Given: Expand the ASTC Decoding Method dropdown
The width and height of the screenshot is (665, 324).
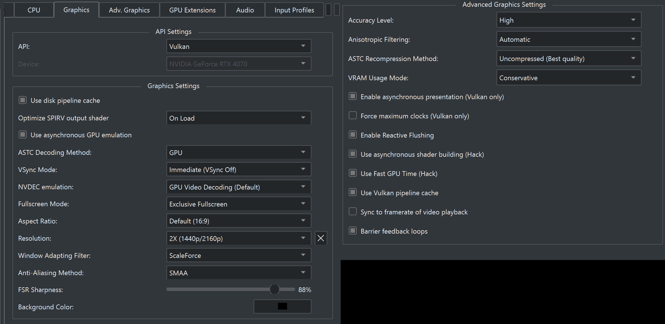Looking at the screenshot, I should click(239, 152).
